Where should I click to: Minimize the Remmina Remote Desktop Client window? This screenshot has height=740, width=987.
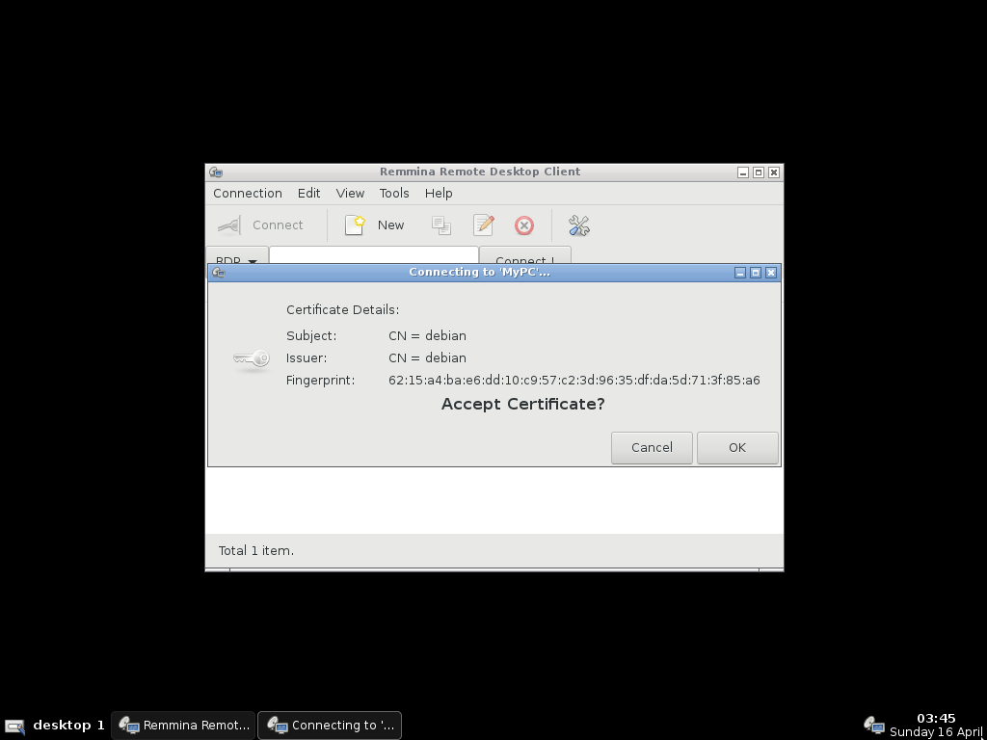pyautogui.click(x=743, y=172)
